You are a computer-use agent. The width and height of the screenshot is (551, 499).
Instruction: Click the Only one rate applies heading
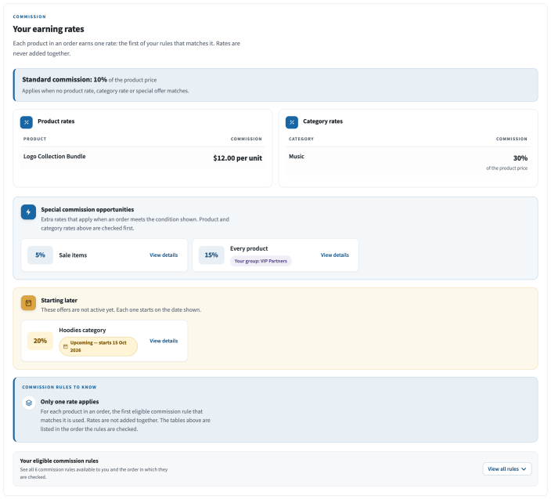click(x=70, y=402)
